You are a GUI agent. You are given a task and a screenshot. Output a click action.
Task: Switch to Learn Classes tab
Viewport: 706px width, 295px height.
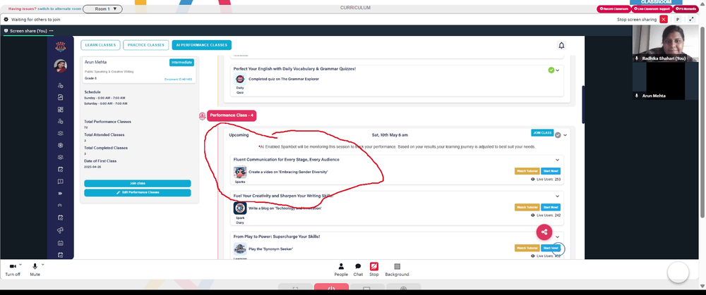click(x=101, y=45)
